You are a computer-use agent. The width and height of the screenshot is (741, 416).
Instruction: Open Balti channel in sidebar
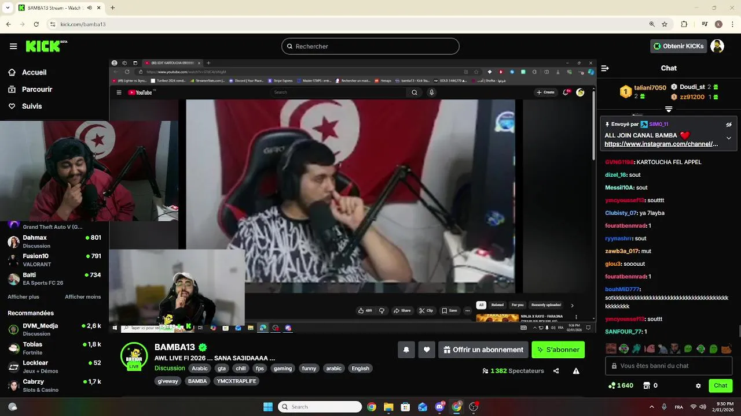54,278
